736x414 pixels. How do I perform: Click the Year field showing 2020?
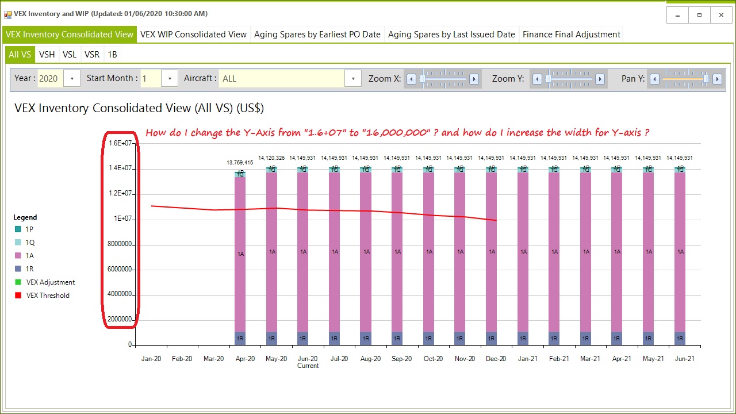(51, 79)
